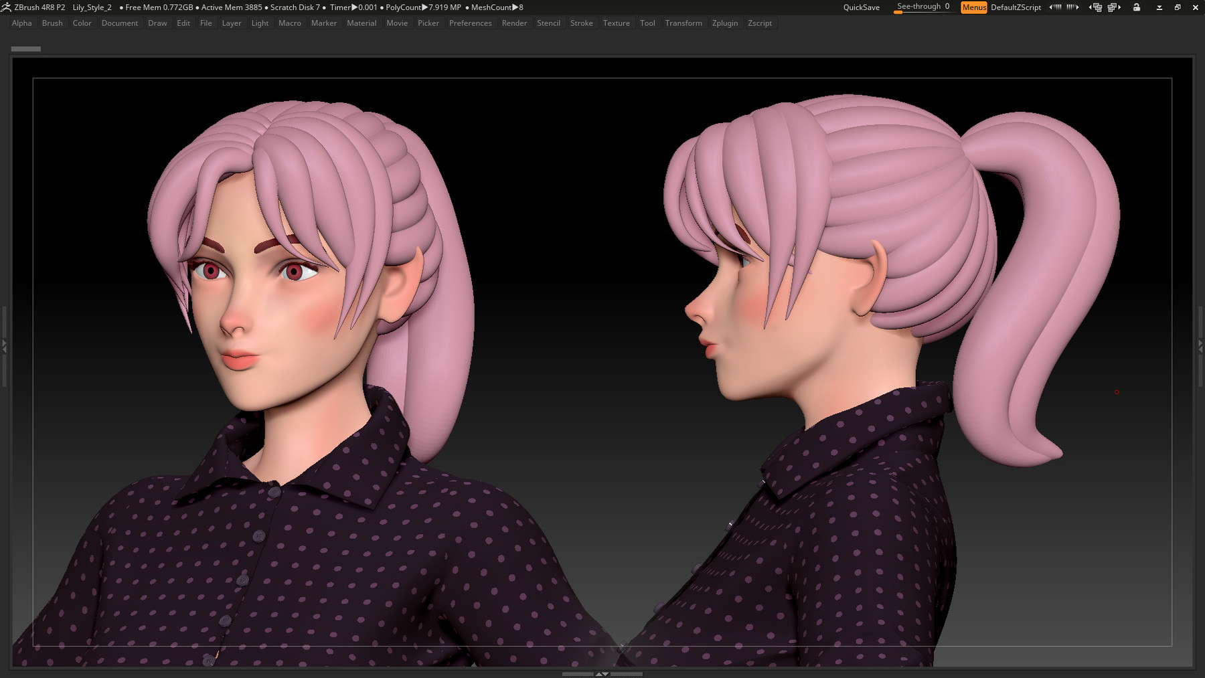Load next UI colors with right arrow icon
Screen dimensions: 1205x678
(1072, 7)
